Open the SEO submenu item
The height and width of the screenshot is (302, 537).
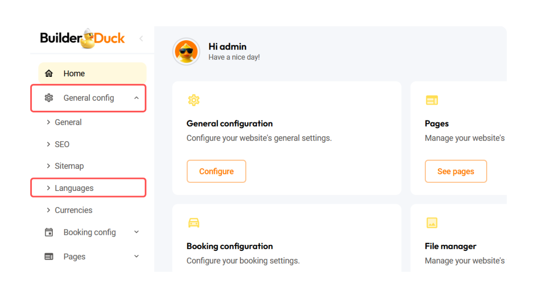(x=62, y=144)
